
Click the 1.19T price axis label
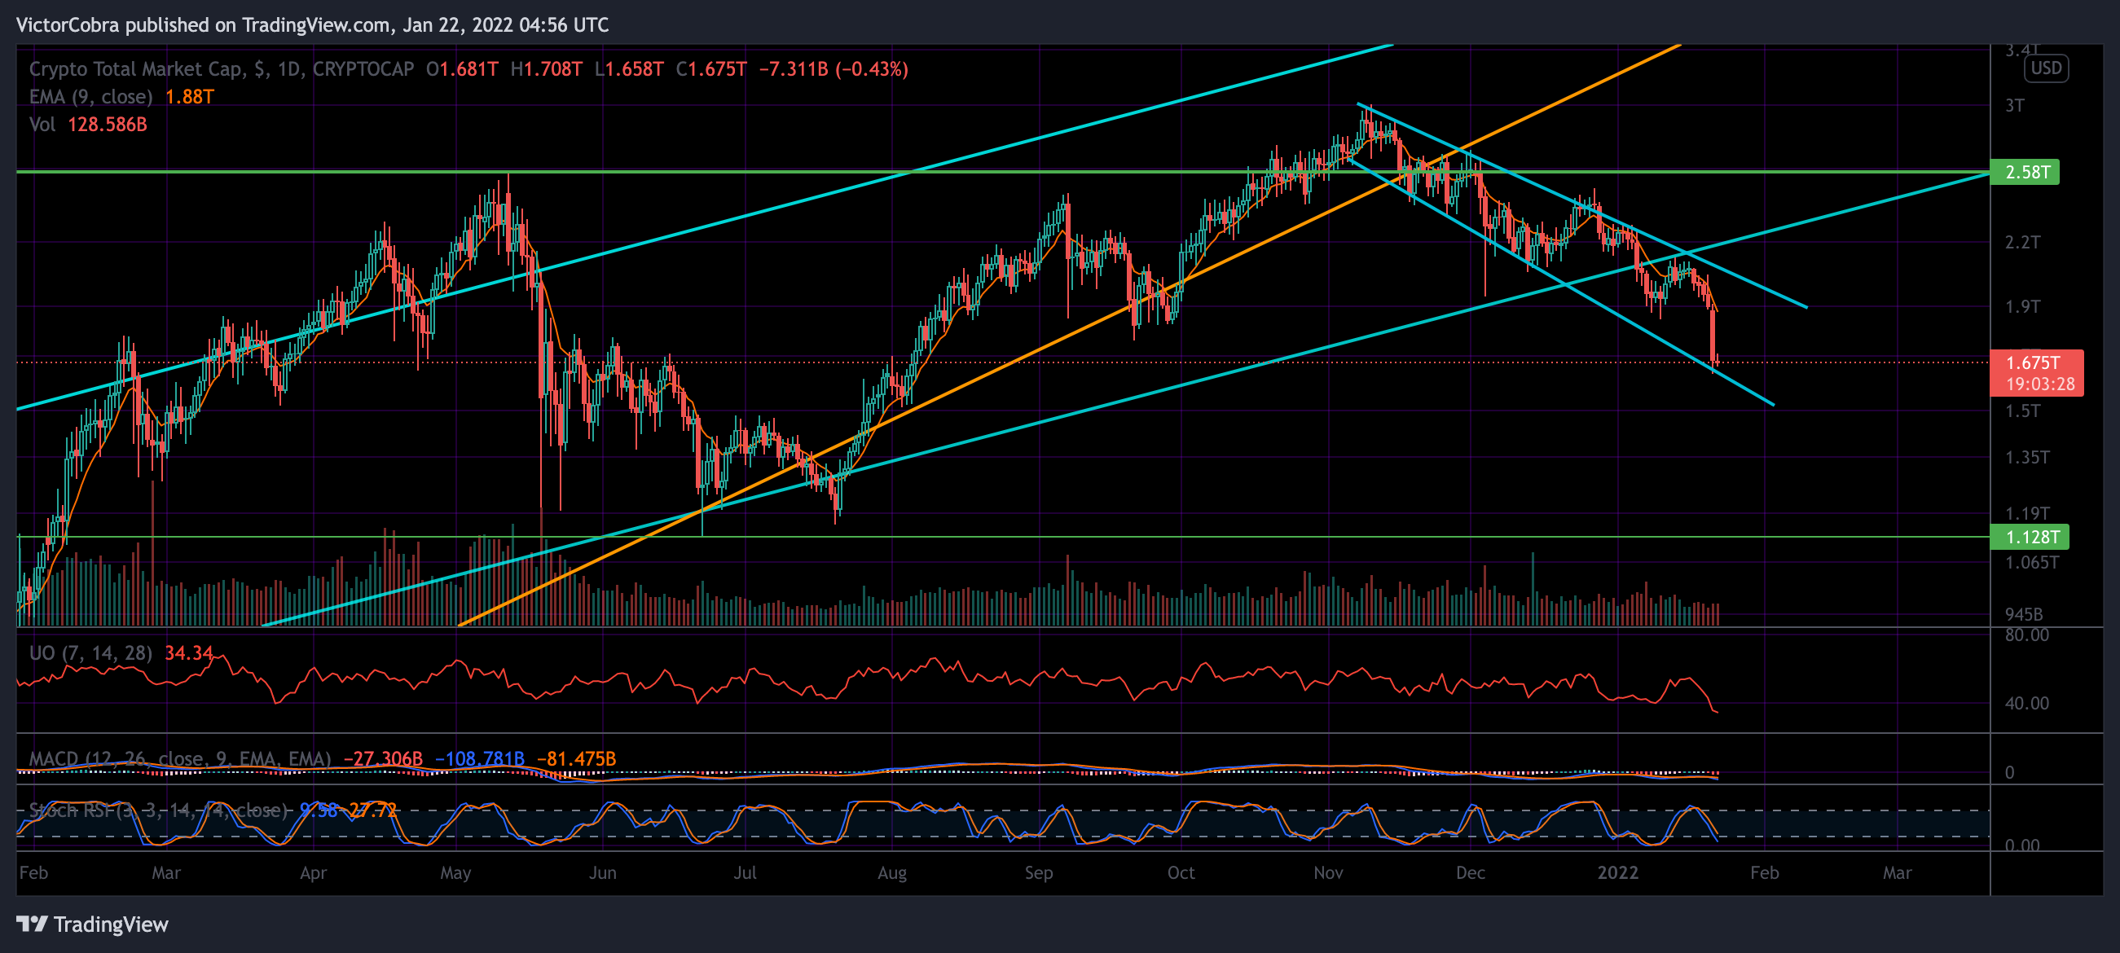[2027, 512]
